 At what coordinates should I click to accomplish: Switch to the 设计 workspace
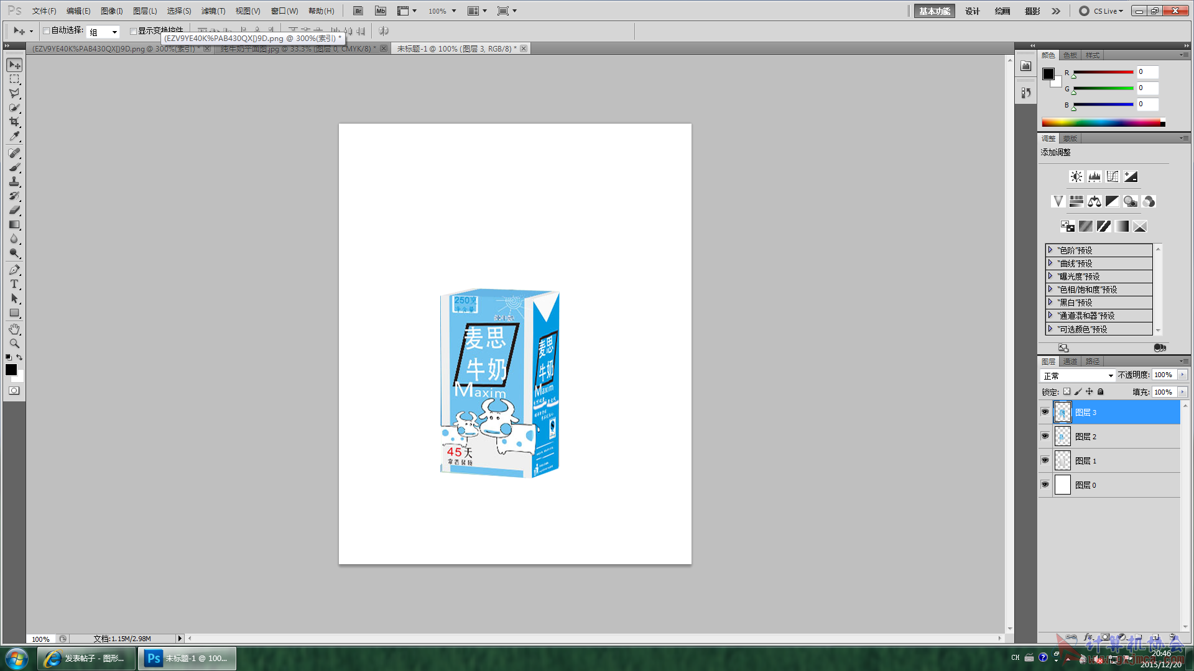point(972,11)
